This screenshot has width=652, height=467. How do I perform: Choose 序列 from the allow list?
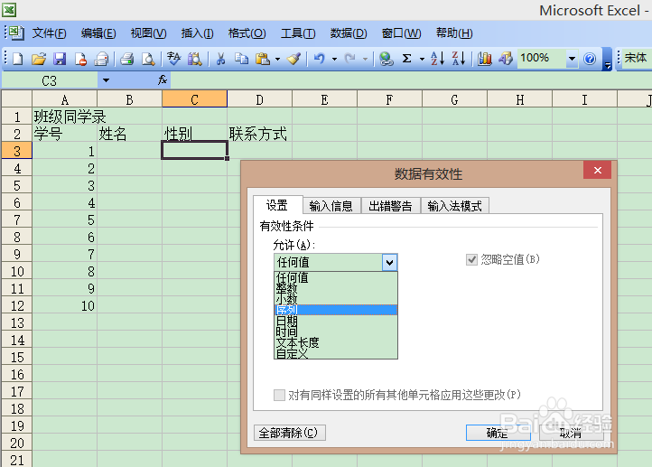(x=336, y=310)
